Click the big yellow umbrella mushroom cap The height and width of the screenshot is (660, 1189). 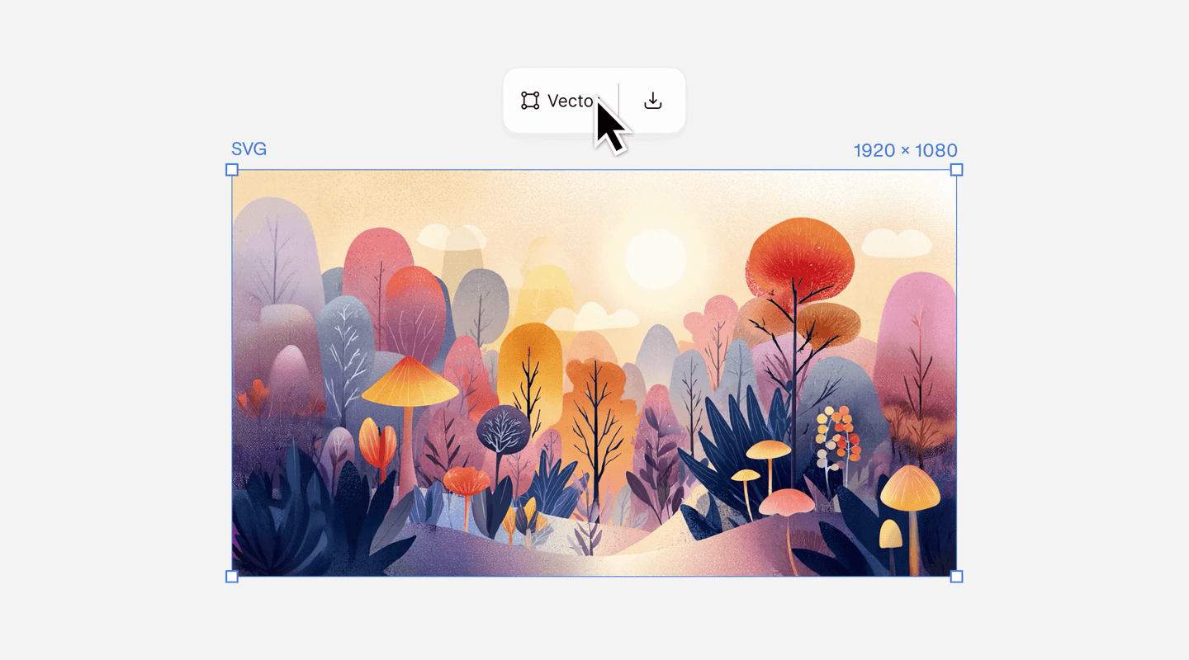tap(410, 382)
